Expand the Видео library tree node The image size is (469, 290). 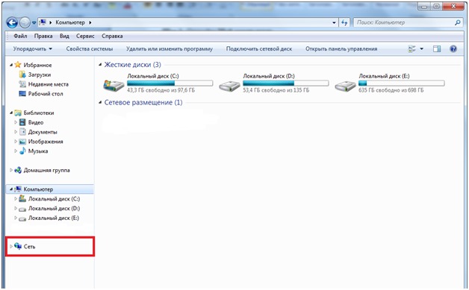pos(16,122)
